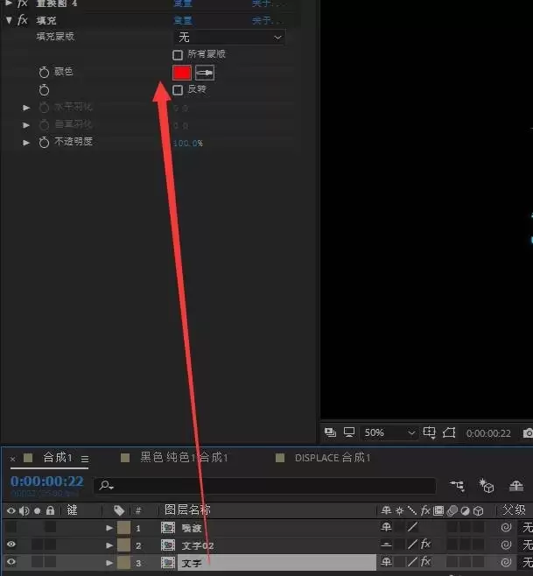This screenshot has width=533, height=576.
Task: Toggle the draft 3D icon in the timeline
Action: [x=486, y=486]
